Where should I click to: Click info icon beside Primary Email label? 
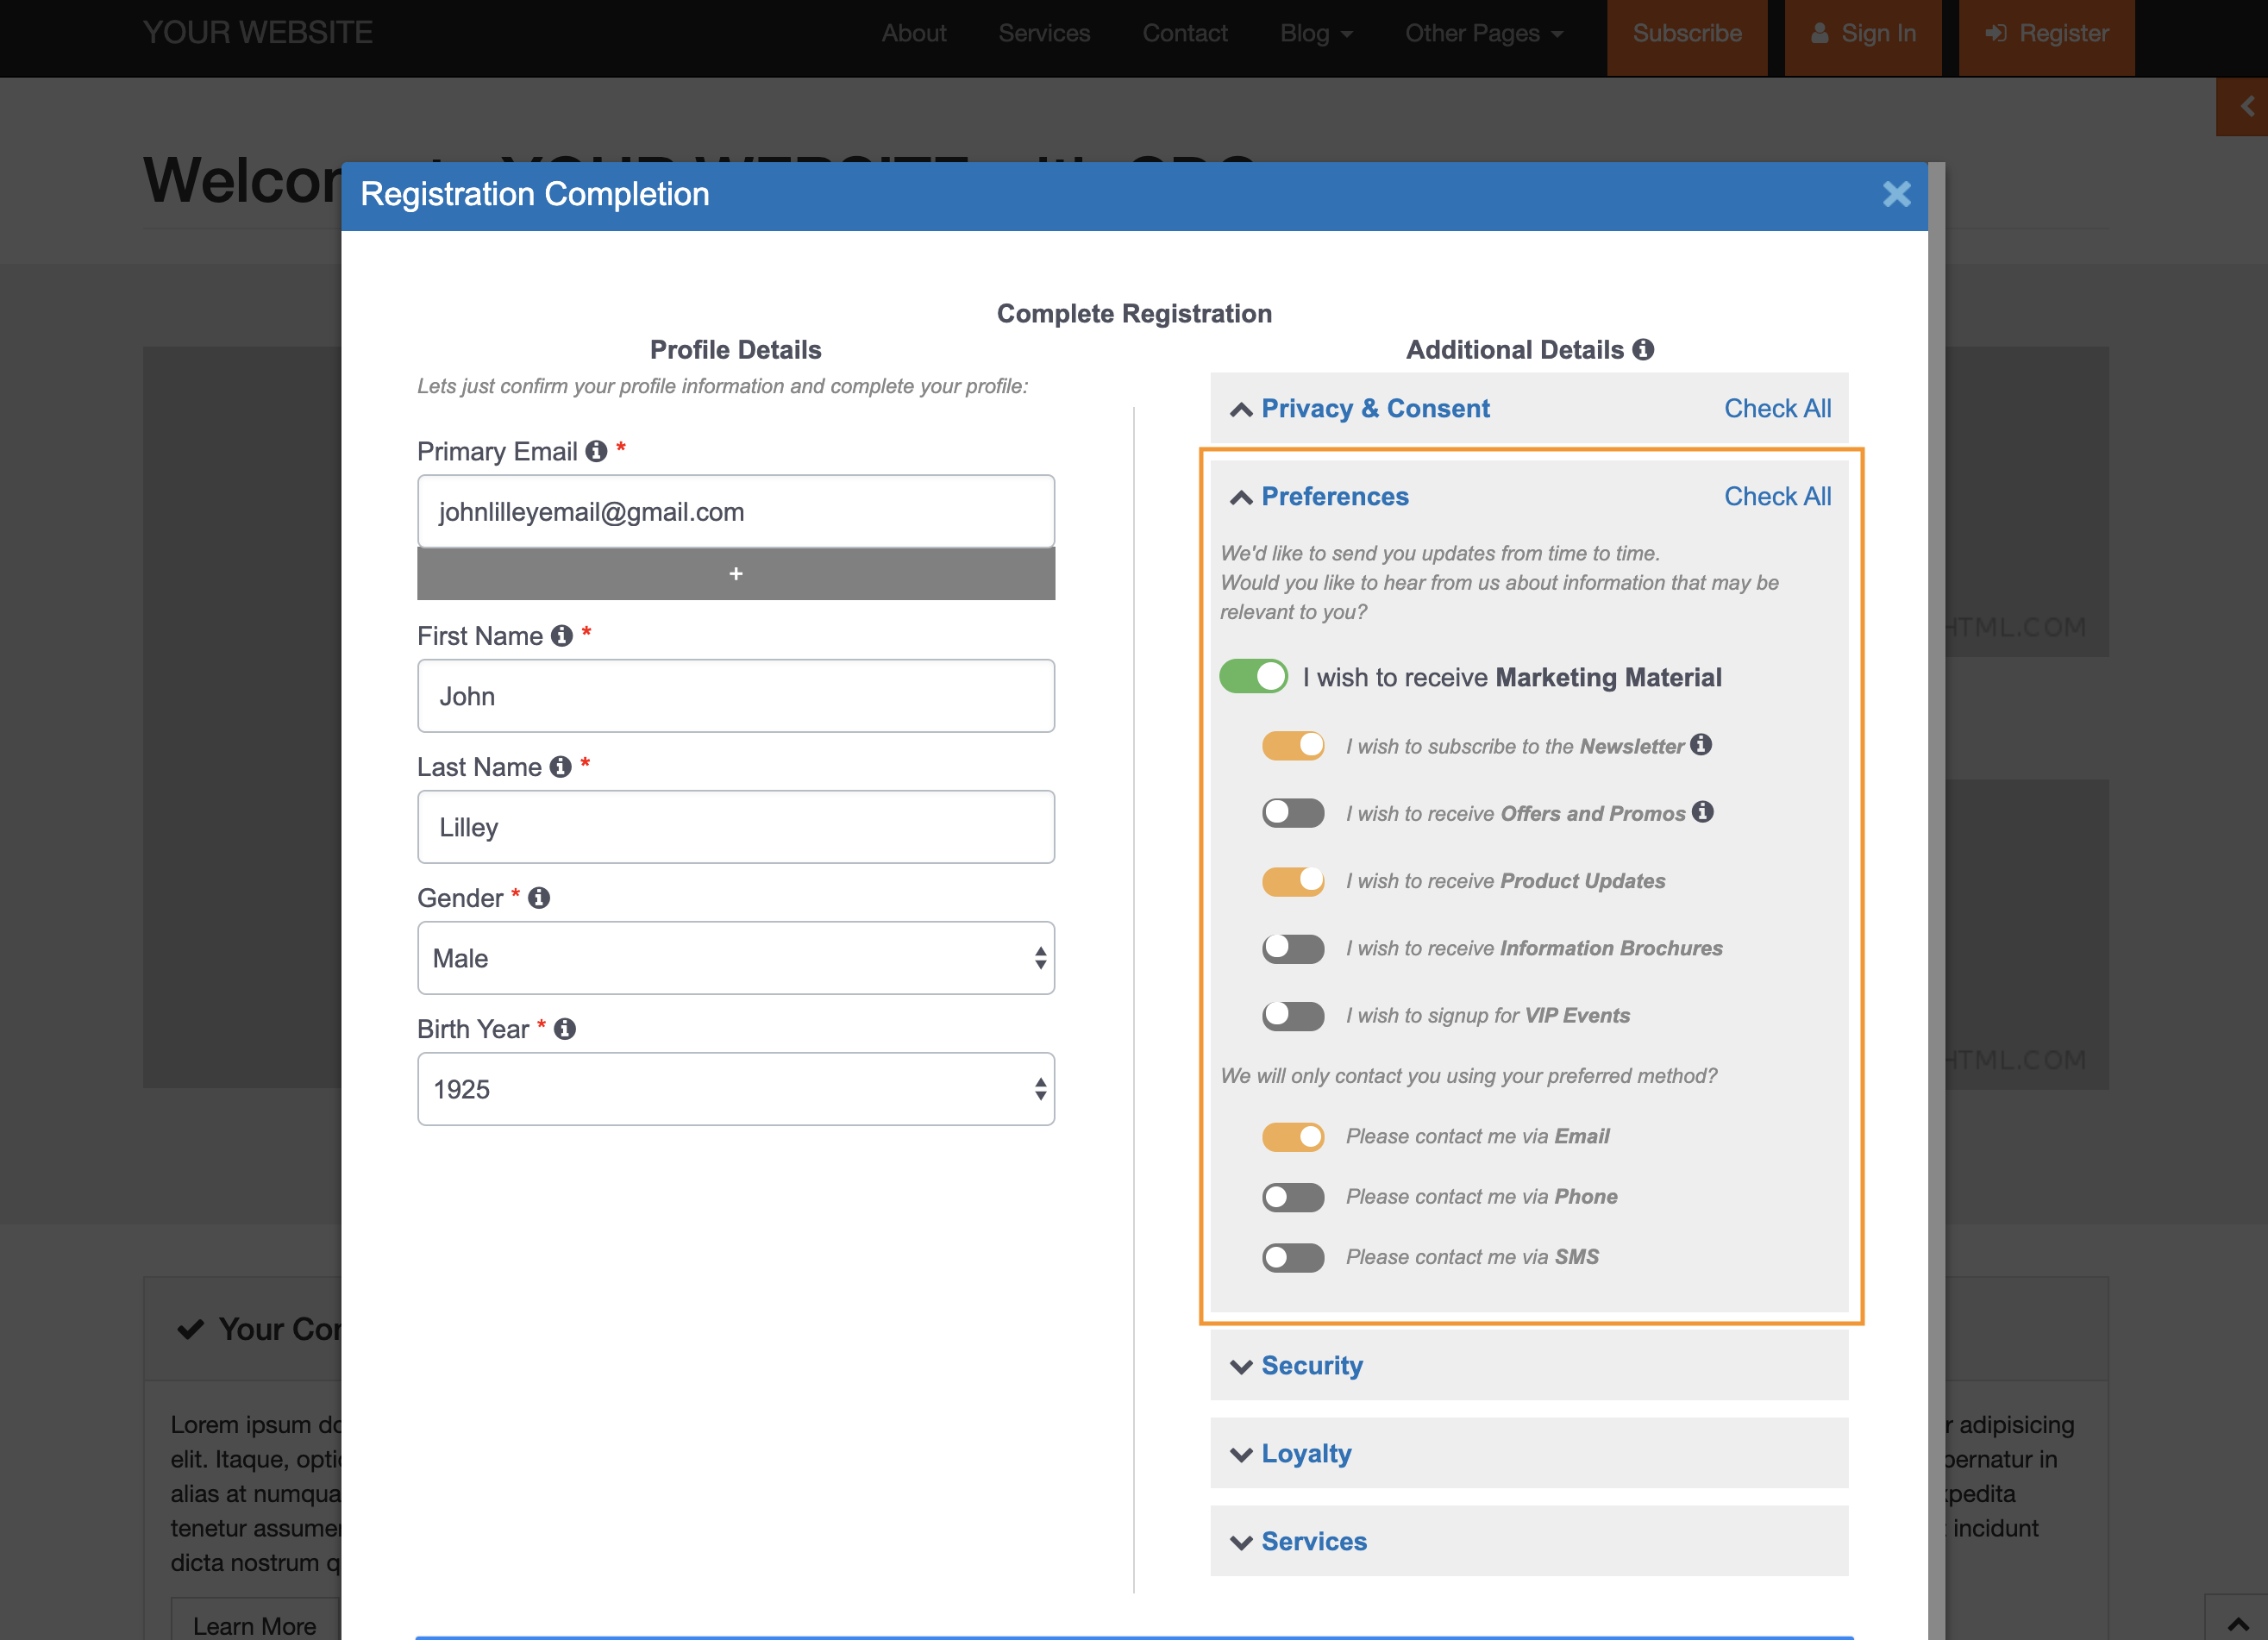click(596, 452)
